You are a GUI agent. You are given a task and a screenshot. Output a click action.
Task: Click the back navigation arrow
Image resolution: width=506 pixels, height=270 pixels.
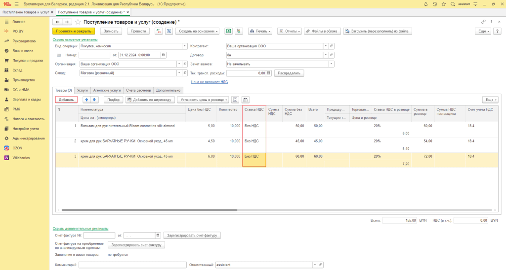pyautogui.click(x=57, y=22)
